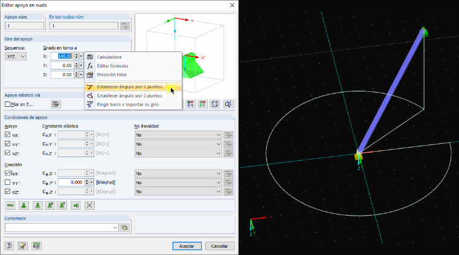Open nonlinearity dropdown for φx'

pos(178,173)
